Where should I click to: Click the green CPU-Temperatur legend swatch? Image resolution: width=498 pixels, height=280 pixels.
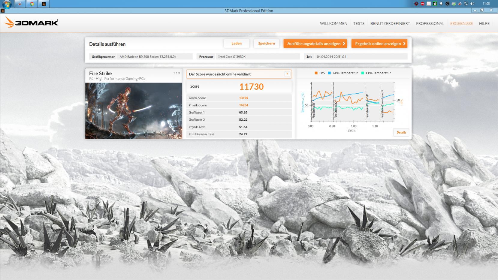363,73
